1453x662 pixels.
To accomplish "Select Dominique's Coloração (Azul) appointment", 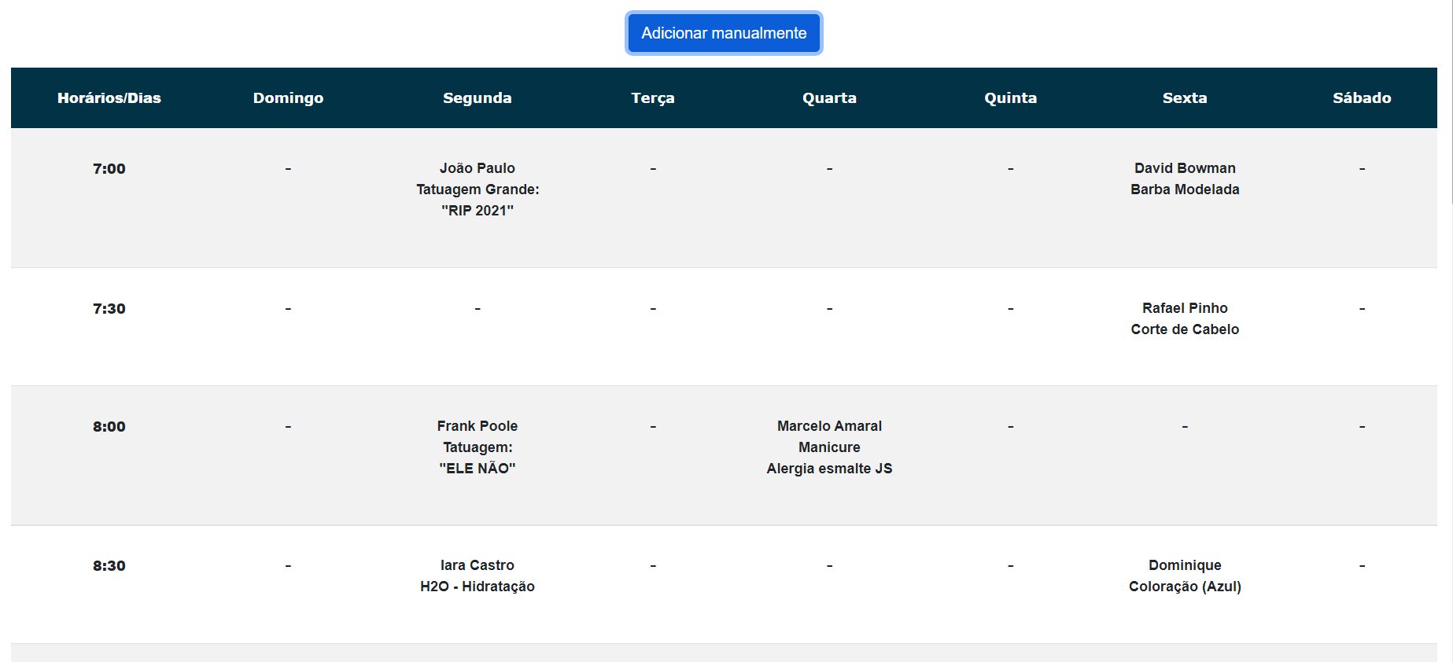I will [x=1184, y=576].
